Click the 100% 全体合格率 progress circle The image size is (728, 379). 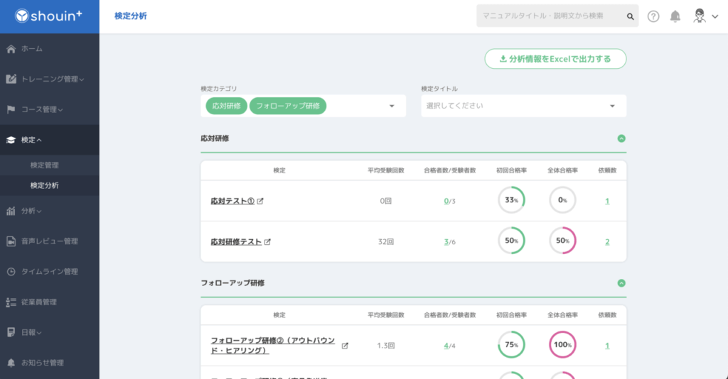point(562,346)
